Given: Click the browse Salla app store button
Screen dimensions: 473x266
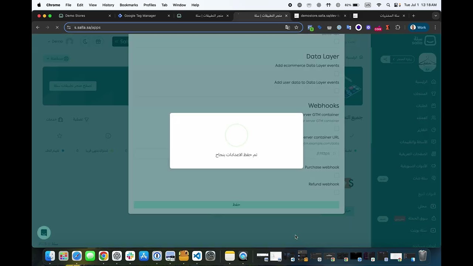Looking at the screenshot, I should [73, 86].
